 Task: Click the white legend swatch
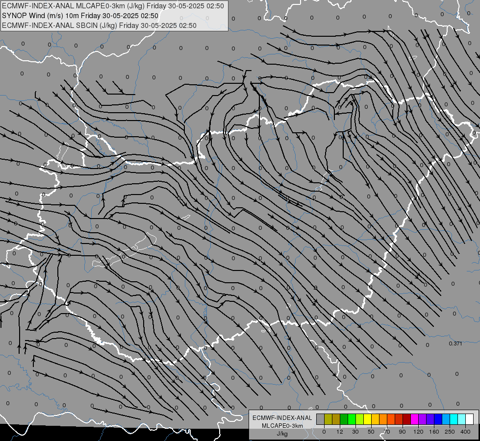(x=470, y=419)
